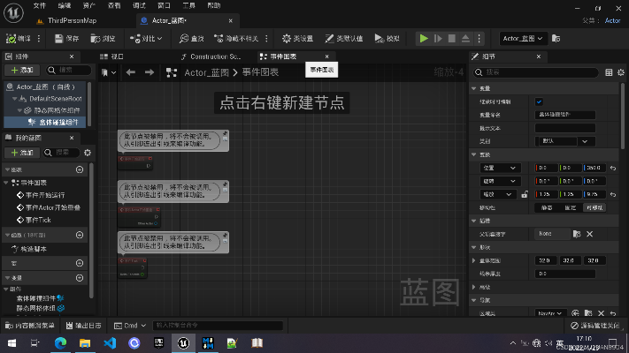Click the Eject playback button
The height and width of the screenshot is (353, 629).
click(465, 39)
